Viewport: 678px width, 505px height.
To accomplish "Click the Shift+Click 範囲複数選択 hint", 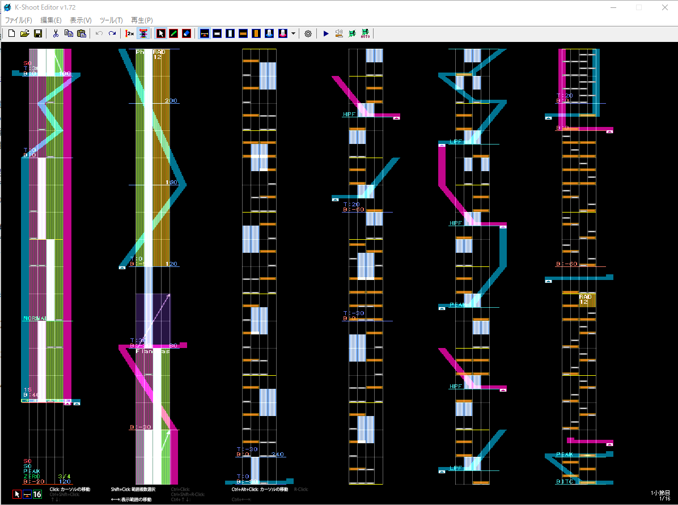I will tap(133, 490).
